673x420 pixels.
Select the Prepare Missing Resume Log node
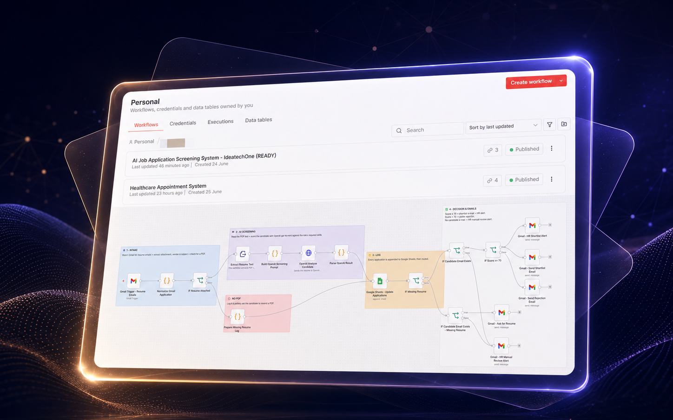click(238, 317)
